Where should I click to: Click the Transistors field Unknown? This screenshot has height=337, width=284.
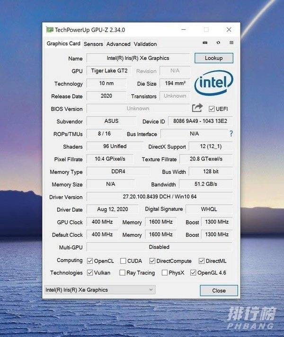175,96
